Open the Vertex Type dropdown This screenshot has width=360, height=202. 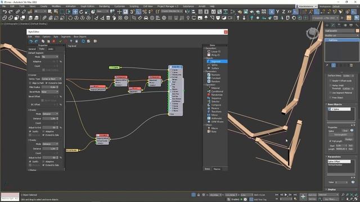51,79
